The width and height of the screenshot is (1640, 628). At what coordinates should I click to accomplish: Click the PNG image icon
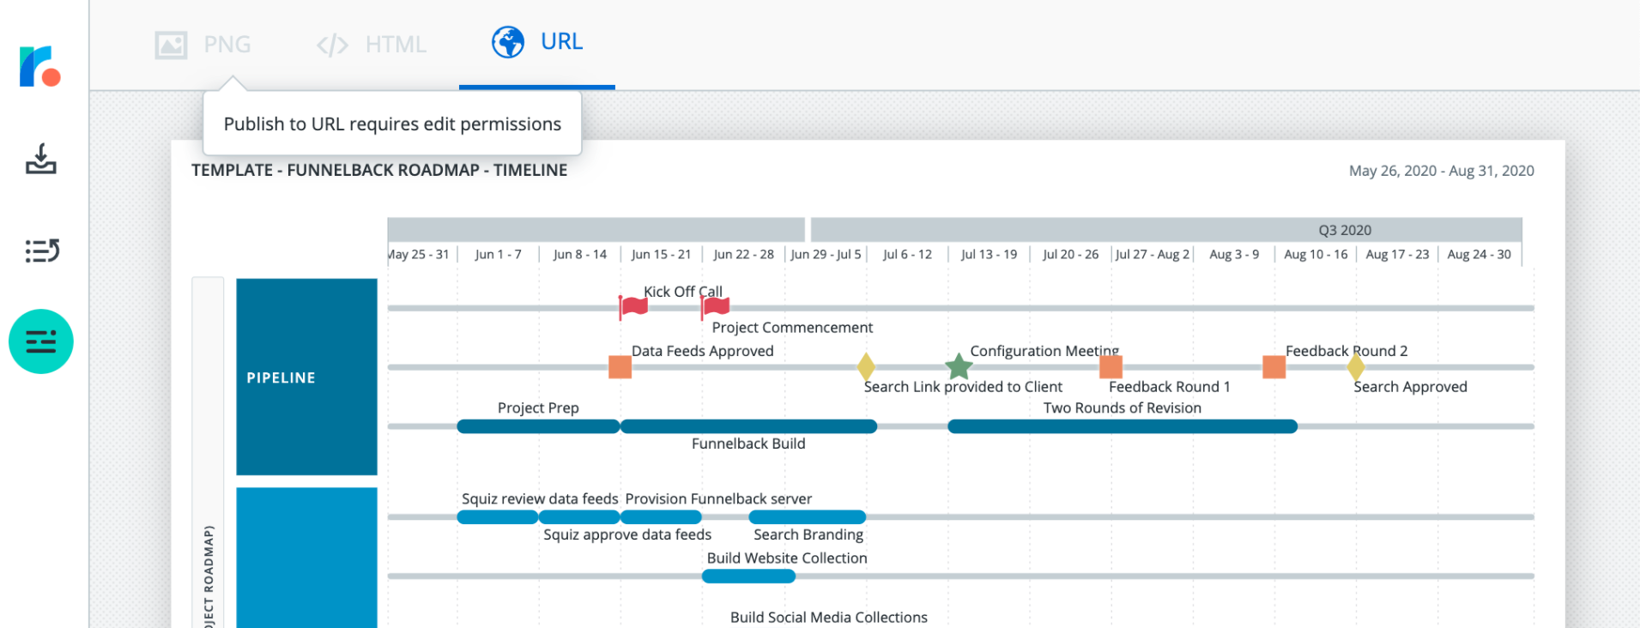[171, 45]
